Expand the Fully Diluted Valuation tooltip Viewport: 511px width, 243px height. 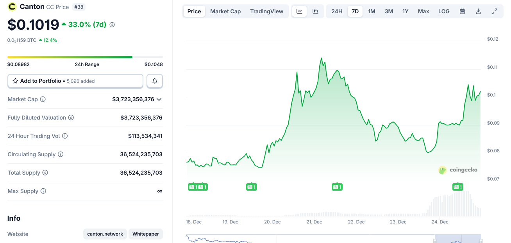pos(71,117)
